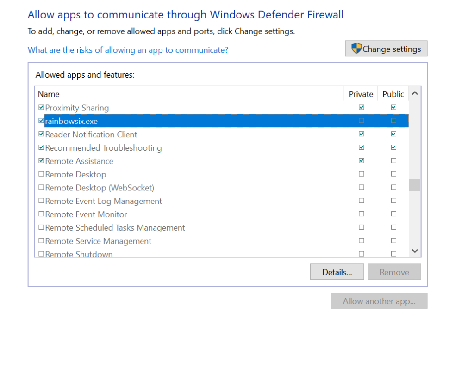Click the scrollbar thumb in the apps list
The image size is (474, 367).
414,185
